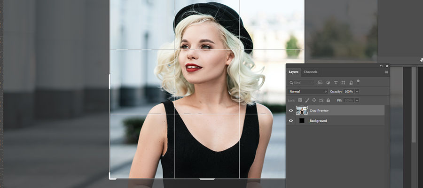
Task: Grab the bottom-left crop corner handle
Action: 110,177
